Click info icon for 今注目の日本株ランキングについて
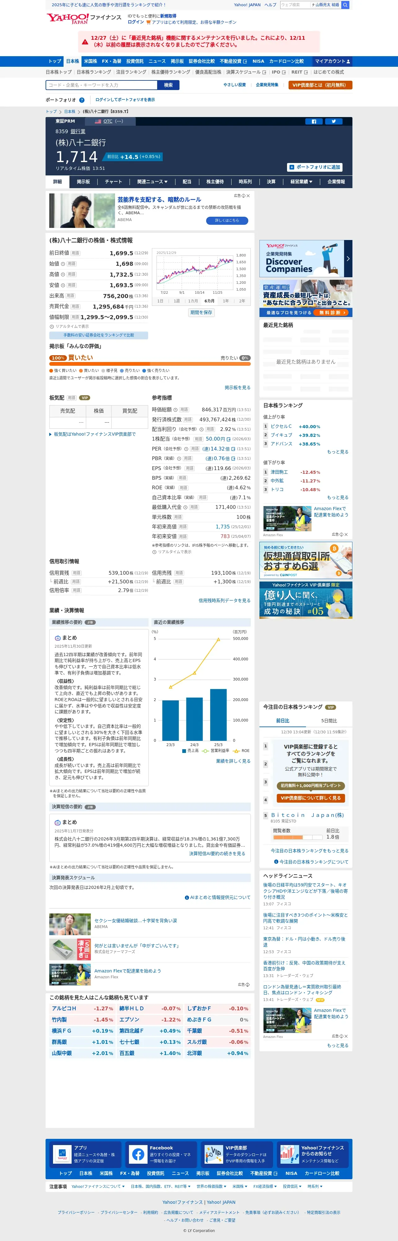 click(276, 862)
